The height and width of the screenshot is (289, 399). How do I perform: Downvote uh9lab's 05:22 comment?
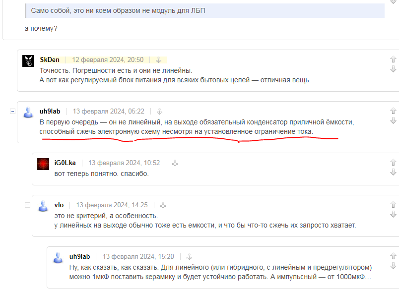click(393, 120)
